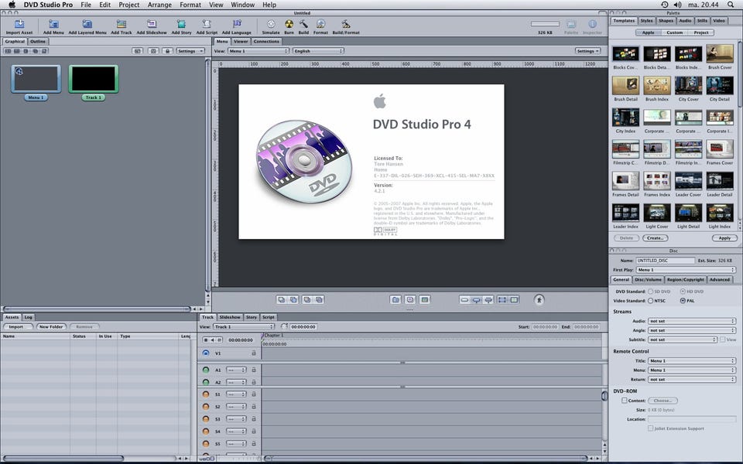Screen dimensions: 743x464
Task: Expand the Audio streams dropdown
Action: [x=691, y=320]
